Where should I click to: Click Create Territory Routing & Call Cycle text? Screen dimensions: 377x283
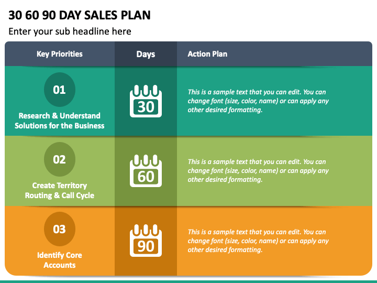point(60,190)
